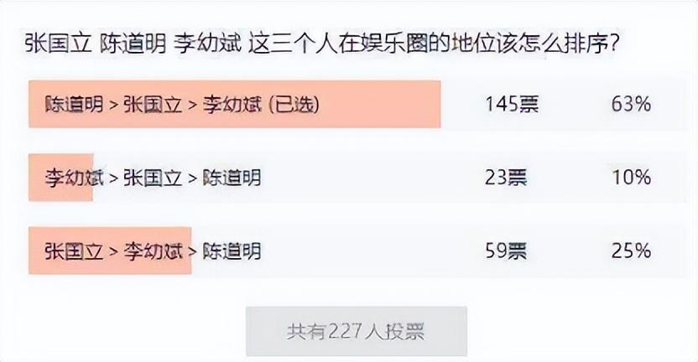Click 陈道明 at end of third option
The image size is (698, 362).
[x=232, y=251]
